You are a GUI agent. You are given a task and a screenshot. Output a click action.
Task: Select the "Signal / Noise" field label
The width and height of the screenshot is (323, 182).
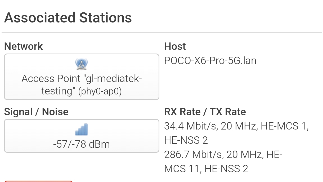pos(36,112)
